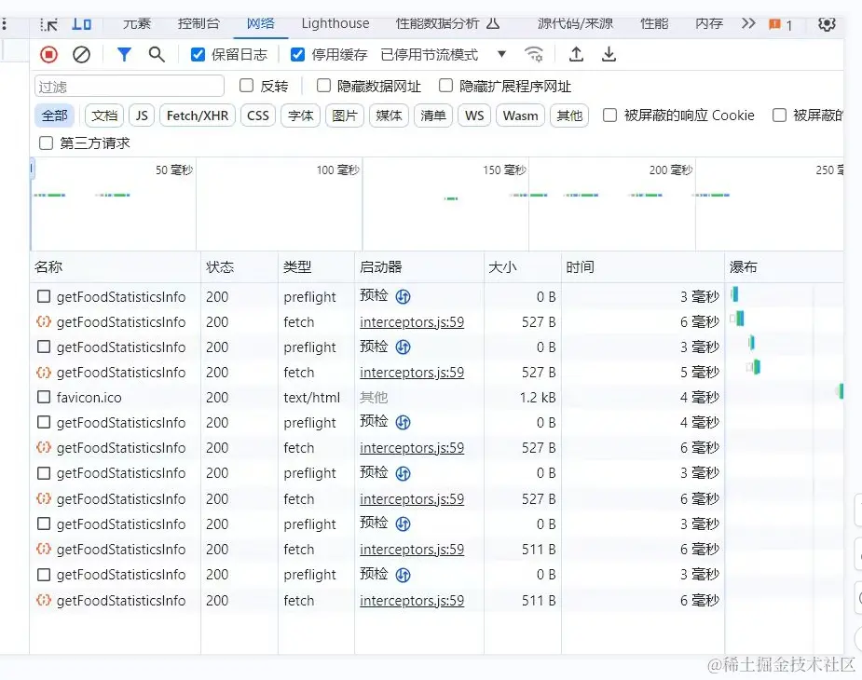
Task: Activate the inspect element selector icon
Action: 48,24
